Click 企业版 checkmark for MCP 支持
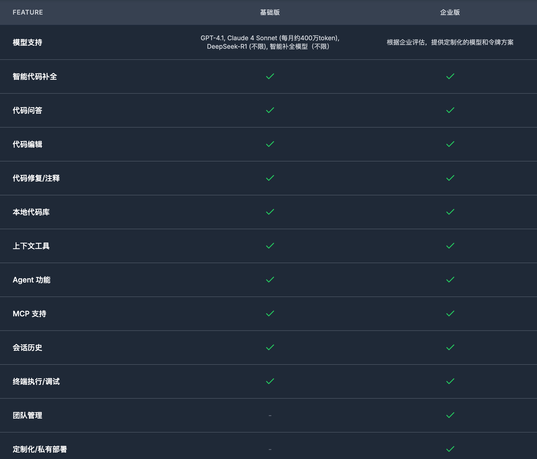Screen dimensions: 537x459 450,314
